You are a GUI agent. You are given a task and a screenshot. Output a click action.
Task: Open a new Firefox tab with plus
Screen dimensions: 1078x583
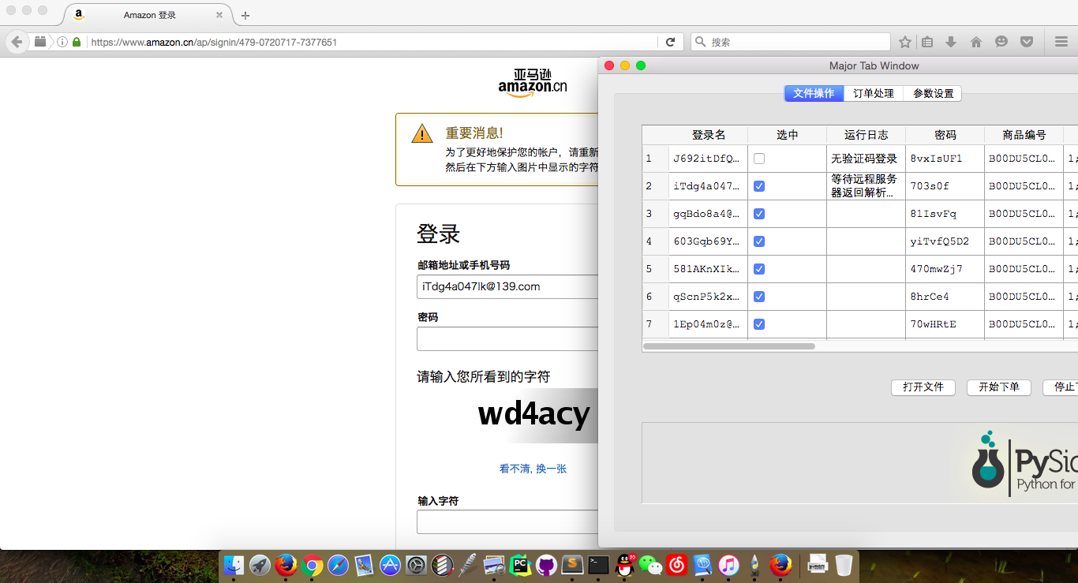coord(245,15)
